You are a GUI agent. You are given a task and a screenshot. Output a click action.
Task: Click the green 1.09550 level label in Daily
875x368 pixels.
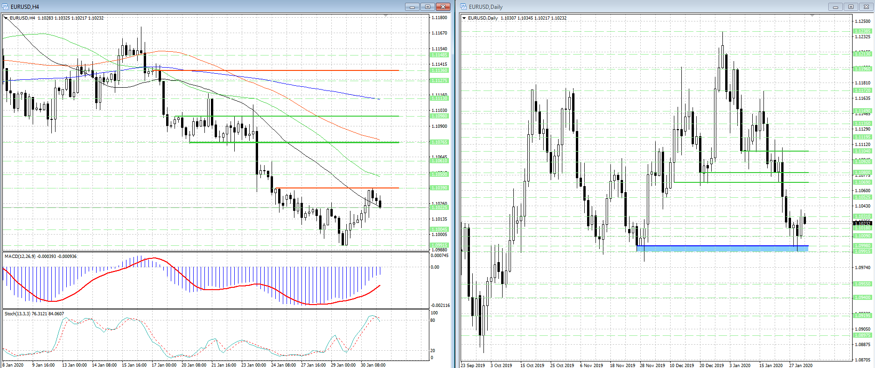[x=862, y=284]
